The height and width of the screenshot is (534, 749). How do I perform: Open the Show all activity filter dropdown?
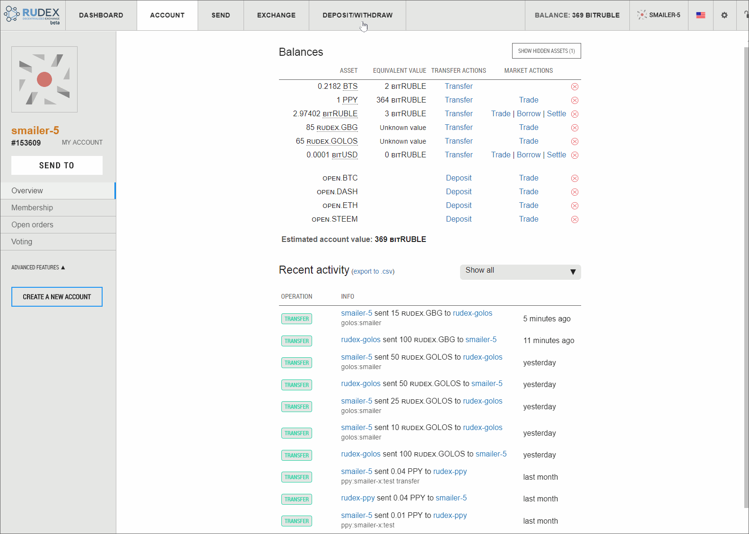(x=520, y=272)
